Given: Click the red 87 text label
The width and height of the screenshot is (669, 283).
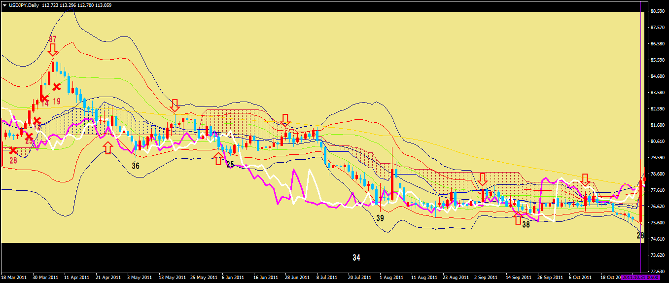Looking at the screenshot, I should click(53, 39).
